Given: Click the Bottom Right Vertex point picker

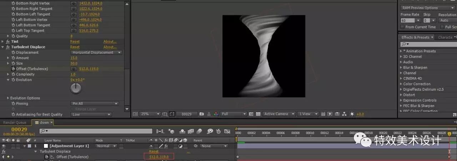Looking at the screenshot, I should click(74, 3).
